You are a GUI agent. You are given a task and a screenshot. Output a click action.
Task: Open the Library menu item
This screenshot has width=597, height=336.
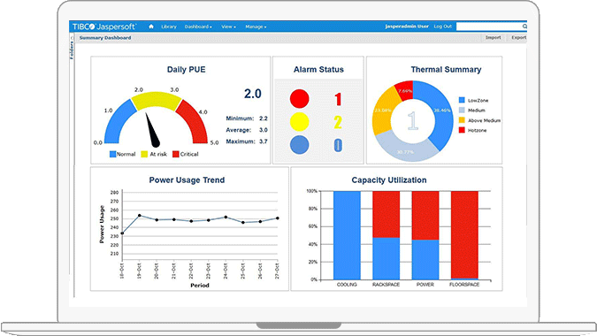169,27
